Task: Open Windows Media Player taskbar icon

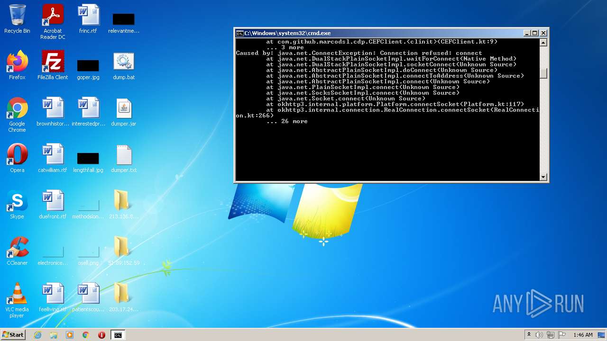Action: pos(70,335)
